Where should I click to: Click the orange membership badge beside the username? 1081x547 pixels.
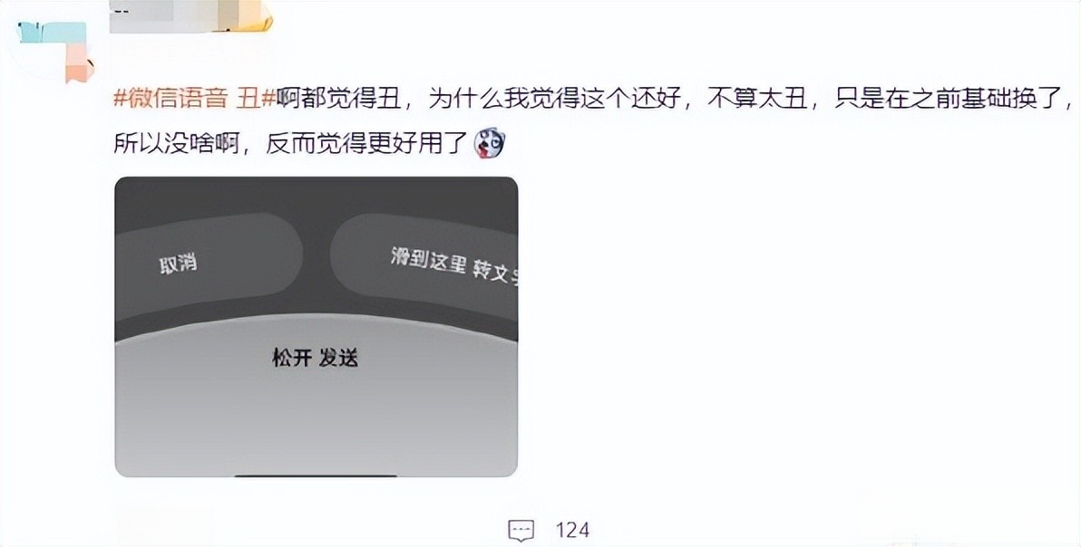[256, 19]
